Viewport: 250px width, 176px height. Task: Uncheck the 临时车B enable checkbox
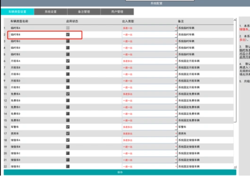point(68,34)
